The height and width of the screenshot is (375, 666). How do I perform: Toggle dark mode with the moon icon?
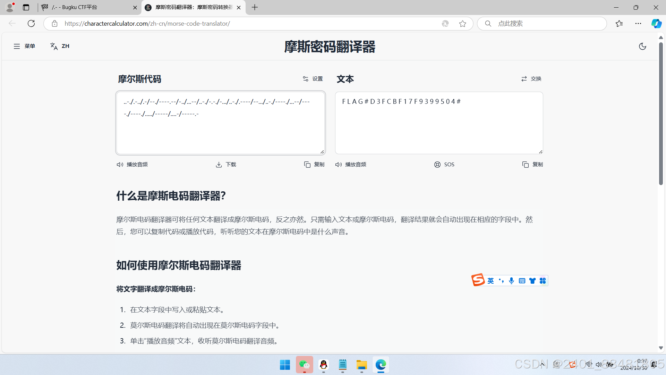pyautogui.click(x=642, y=46)
